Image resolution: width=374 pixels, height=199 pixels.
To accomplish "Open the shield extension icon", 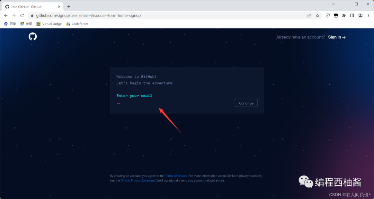I will coord(328,16).
